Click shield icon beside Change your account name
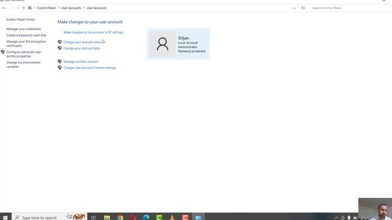Screen dimensions: 392x220 (x=59, y=42)
